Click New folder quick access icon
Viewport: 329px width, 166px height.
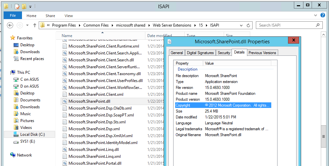click(x=24, y=6)
